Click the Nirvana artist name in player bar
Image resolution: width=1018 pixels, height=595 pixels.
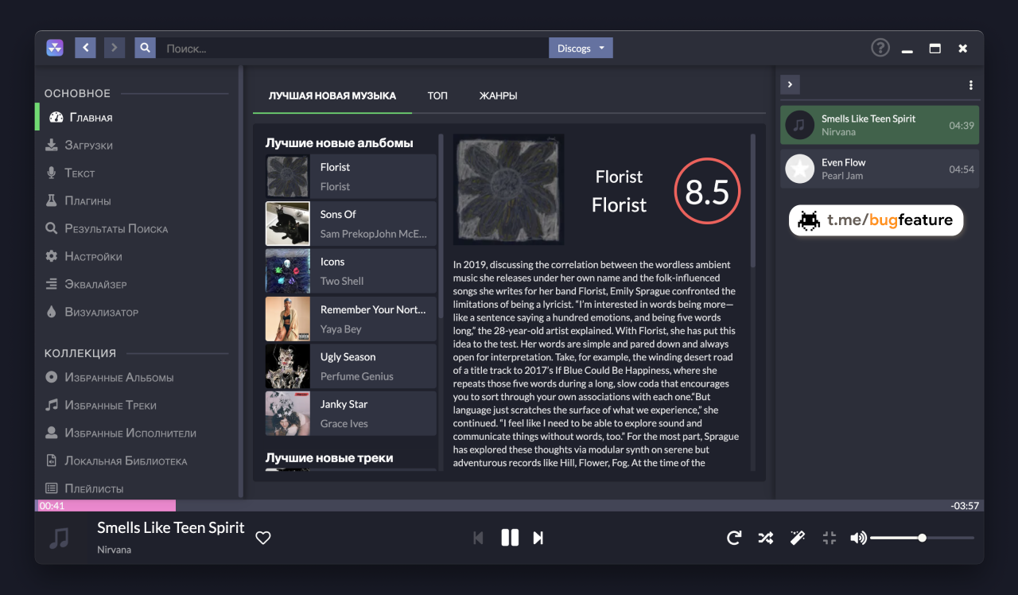click(x=114, y=550)
